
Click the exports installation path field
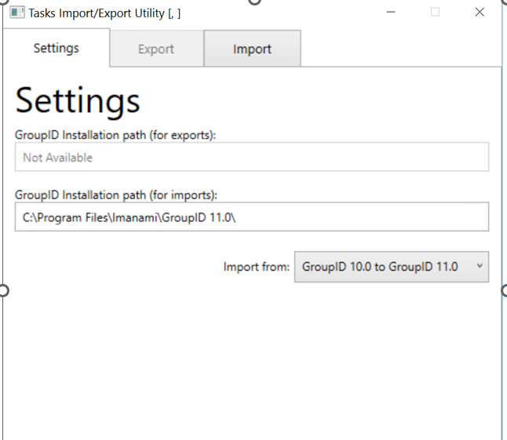click(252, 157)
